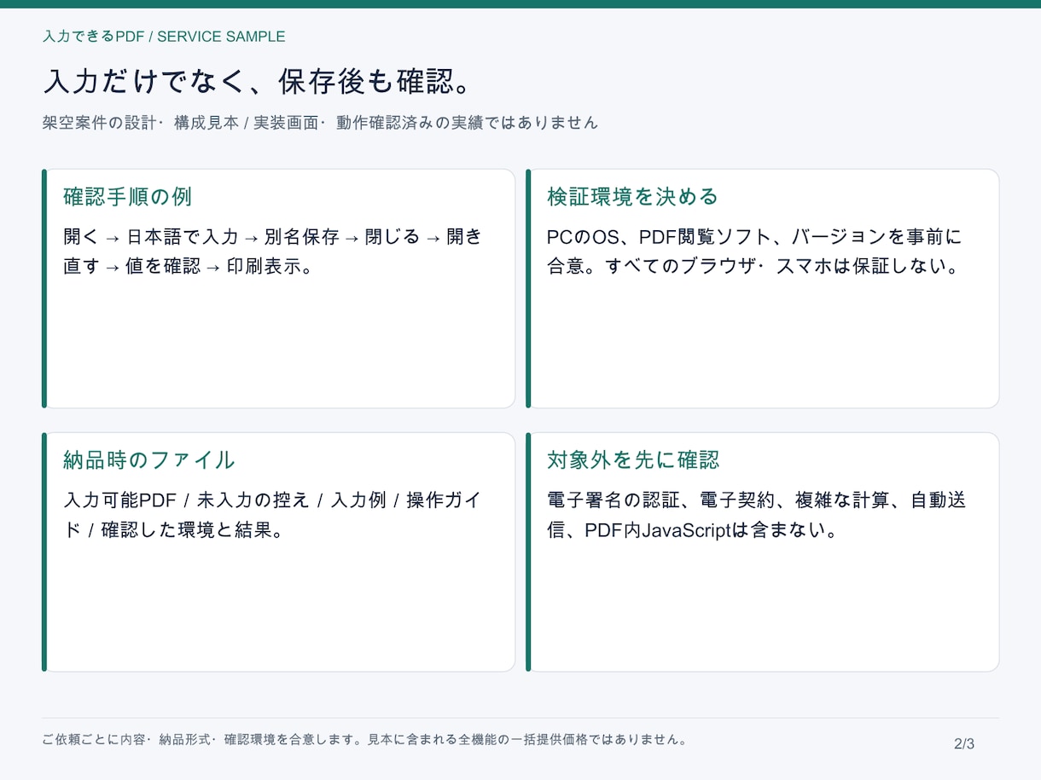Click the text starting '電子署名の認証、電子契約'
The width and height of the screenshot is (1041, 780).
(x=757, y=515)
